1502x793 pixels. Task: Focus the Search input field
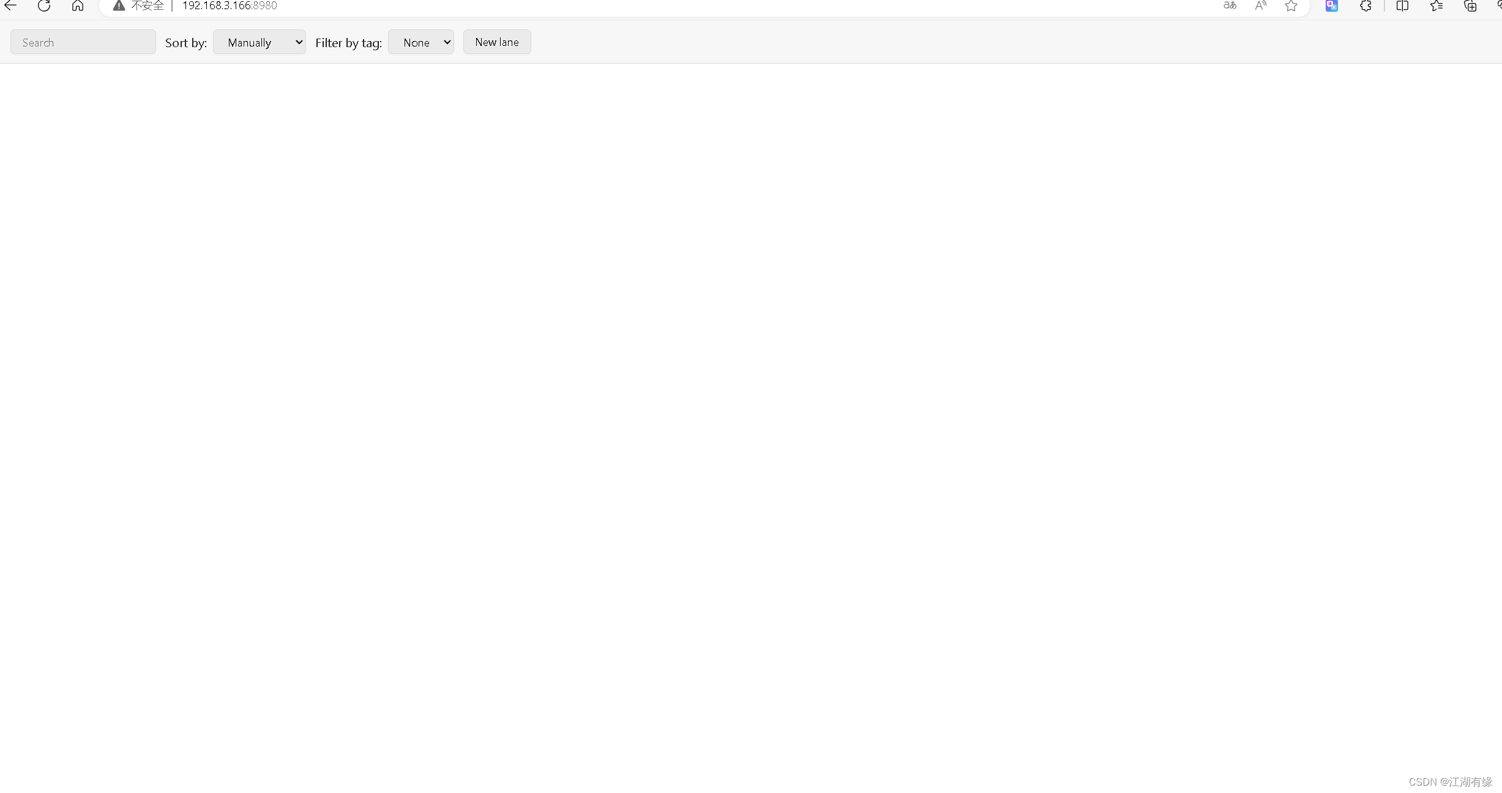pos(83,42)
